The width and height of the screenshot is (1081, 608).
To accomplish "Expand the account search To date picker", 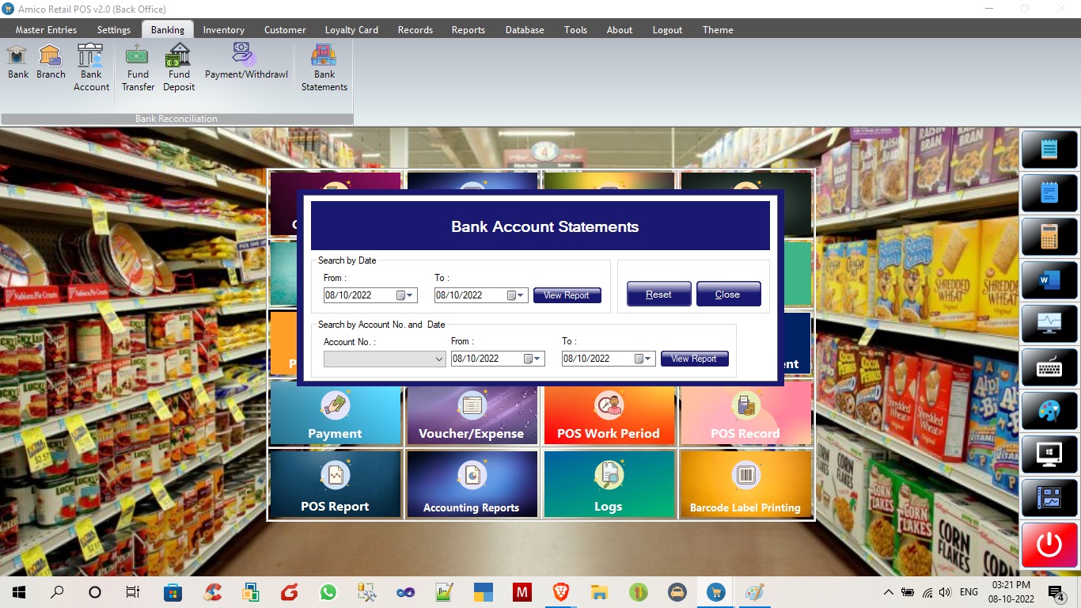I will point(648,359).
